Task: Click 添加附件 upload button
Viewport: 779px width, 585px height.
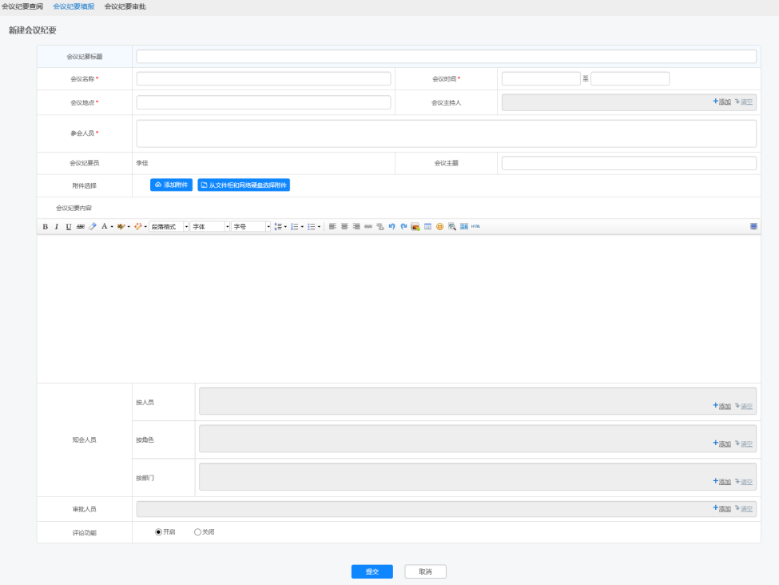Action: coord(172,185)
